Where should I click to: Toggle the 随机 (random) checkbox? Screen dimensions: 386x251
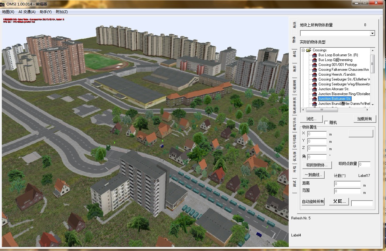[326, 122]
